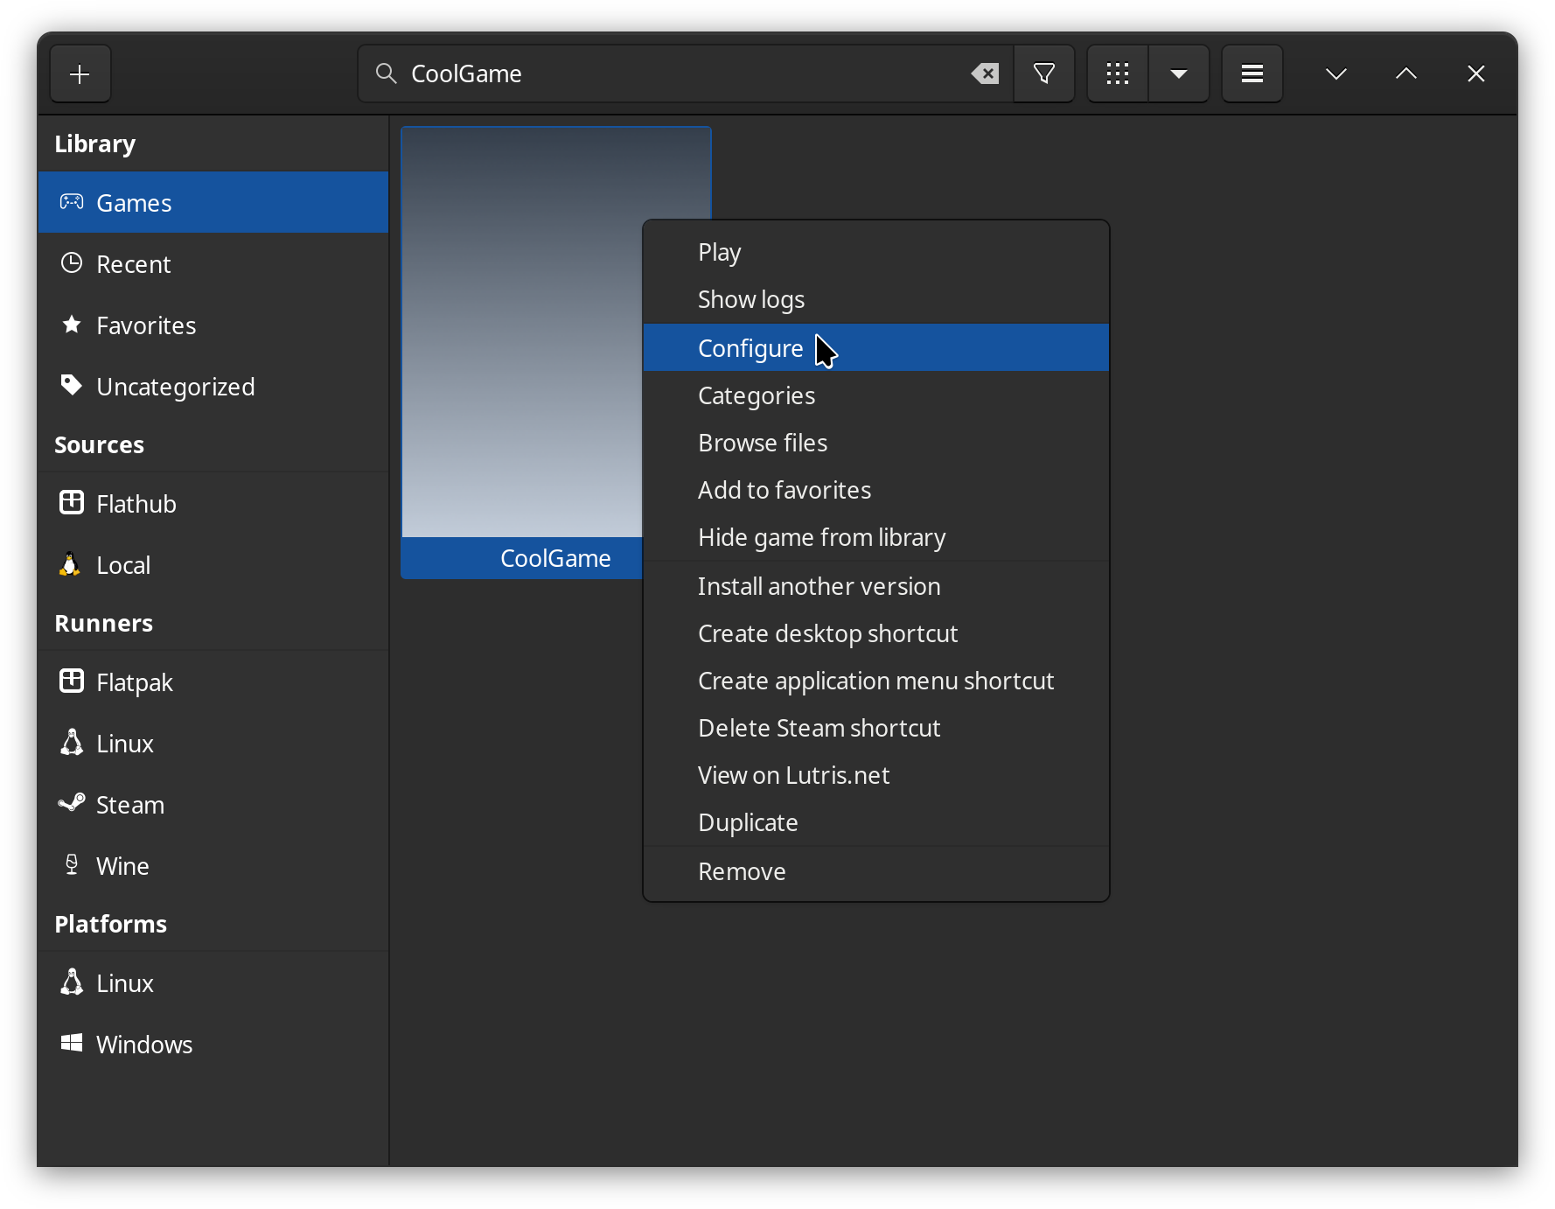The height and width of the screenshot is (1209, 1555).
Task: Expand the view options dropdown arrow
Action: click(1178, 74)
